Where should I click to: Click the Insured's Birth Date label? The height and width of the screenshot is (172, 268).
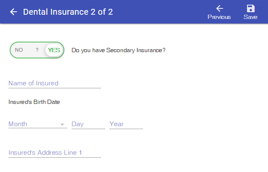[34, 102]
